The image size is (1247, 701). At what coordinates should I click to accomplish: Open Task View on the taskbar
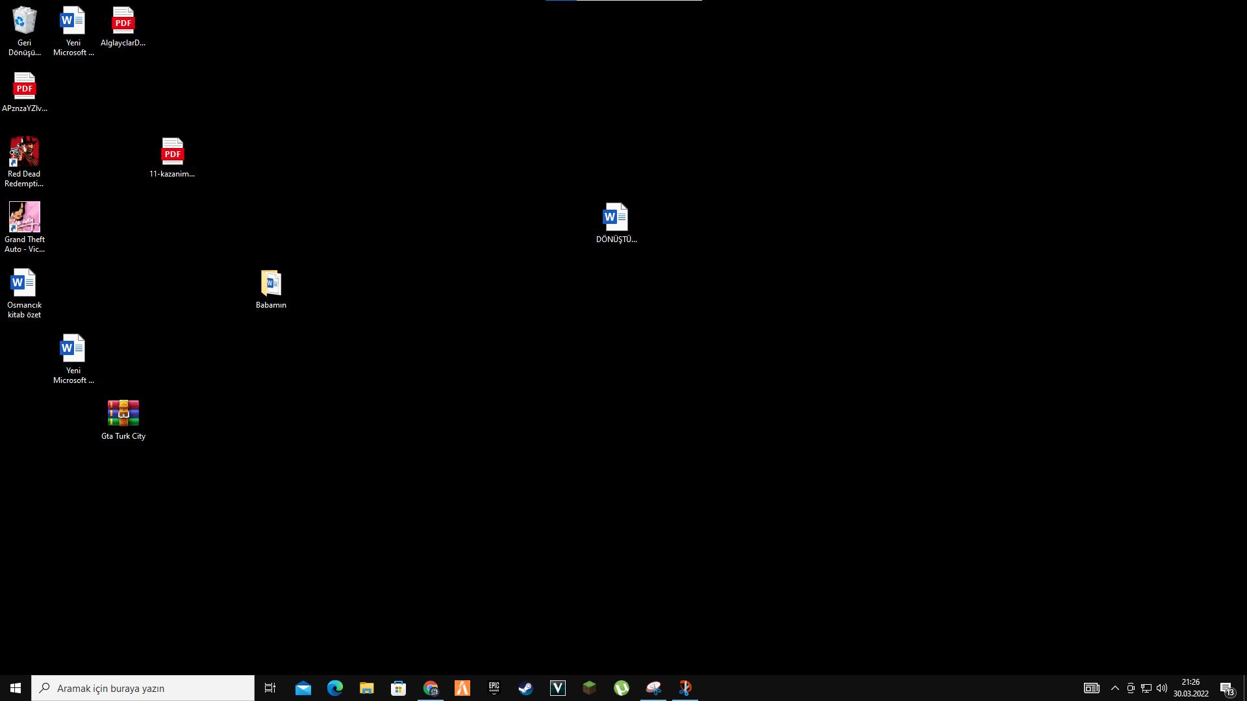270,688
